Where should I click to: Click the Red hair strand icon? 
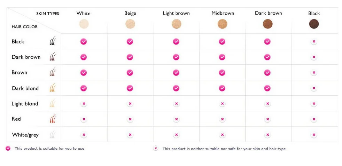(x=53, y=119)
